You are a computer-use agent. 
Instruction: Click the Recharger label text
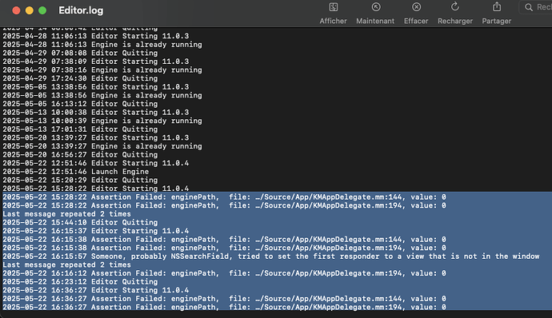(455, 21)
